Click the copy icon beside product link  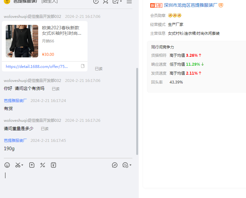(x=83, y=66)
